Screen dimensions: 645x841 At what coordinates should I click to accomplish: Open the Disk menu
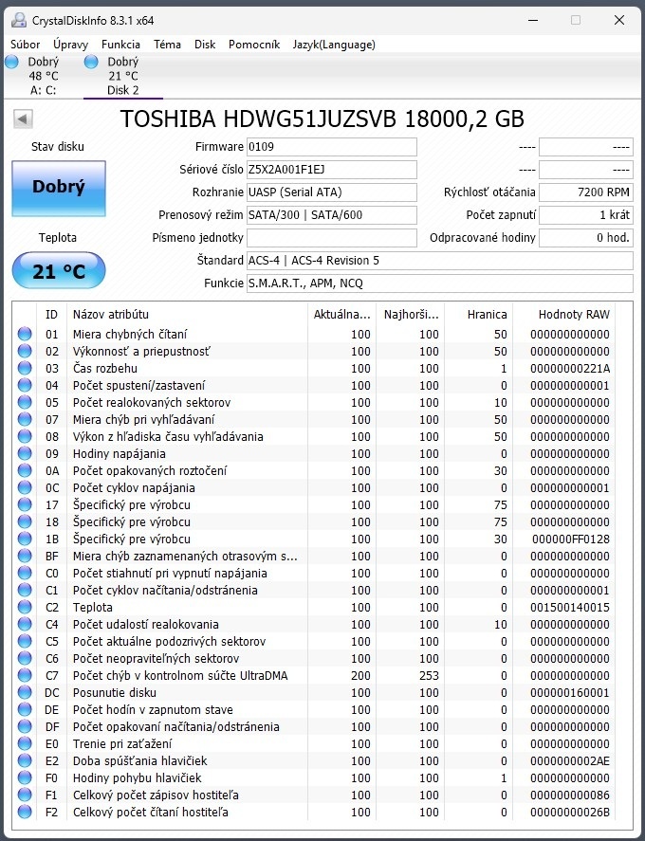pos(205,45)
